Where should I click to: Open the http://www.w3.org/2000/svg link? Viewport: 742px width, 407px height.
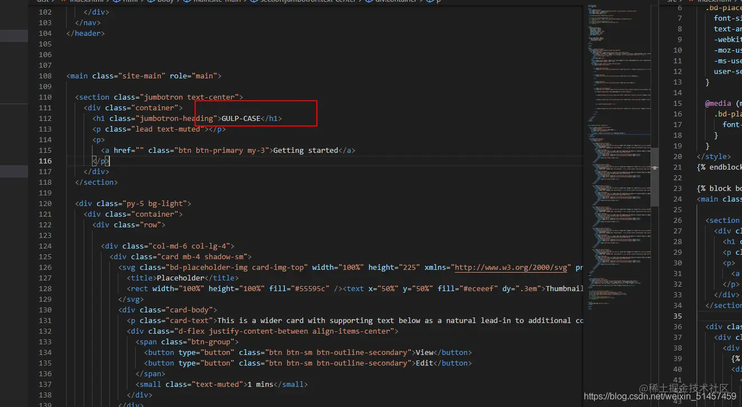510,268
